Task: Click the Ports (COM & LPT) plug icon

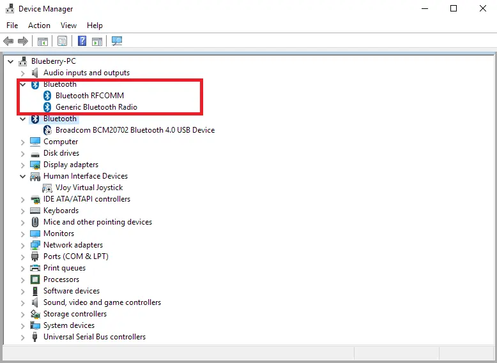Action: click(34, 256)
